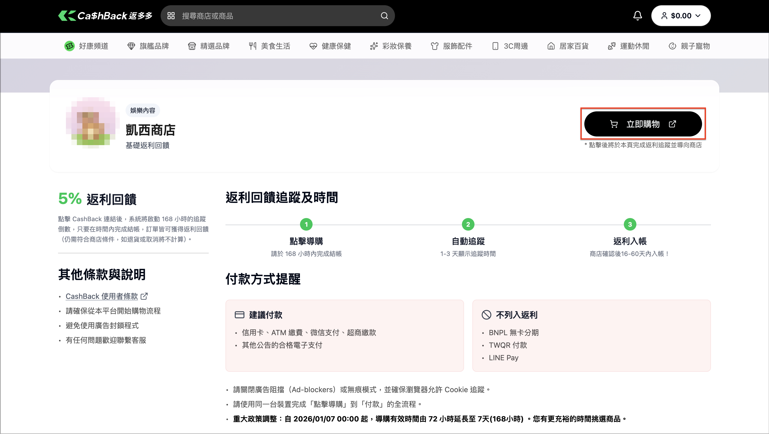This screenshot has height=434, width=769.
Task: Click the prohibited icon by 不列入返利
Action: pos(486,315)
